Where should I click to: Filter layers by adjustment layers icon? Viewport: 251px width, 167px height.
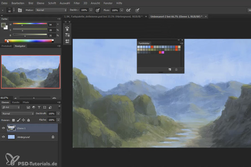[x=33, y=107]
